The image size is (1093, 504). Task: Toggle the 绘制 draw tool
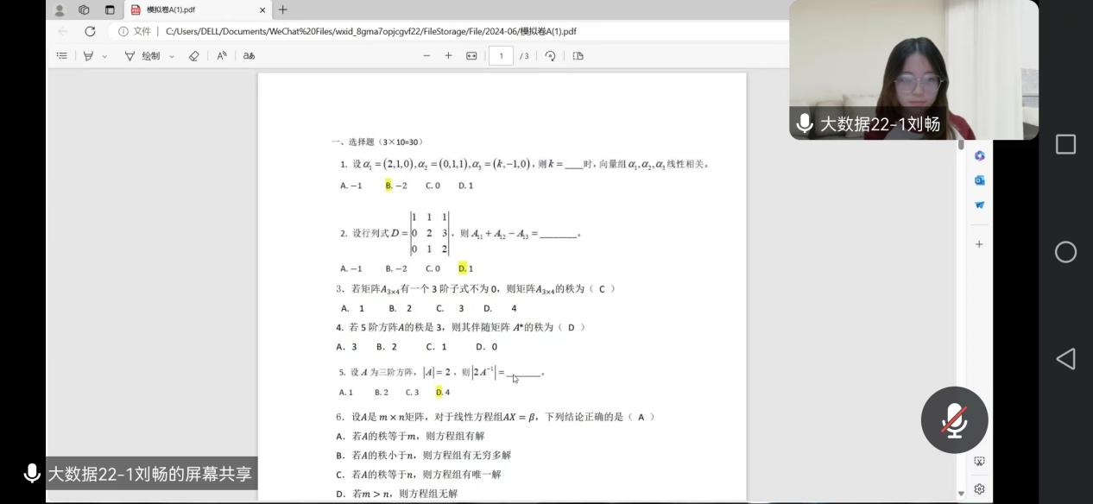(142, 56)
